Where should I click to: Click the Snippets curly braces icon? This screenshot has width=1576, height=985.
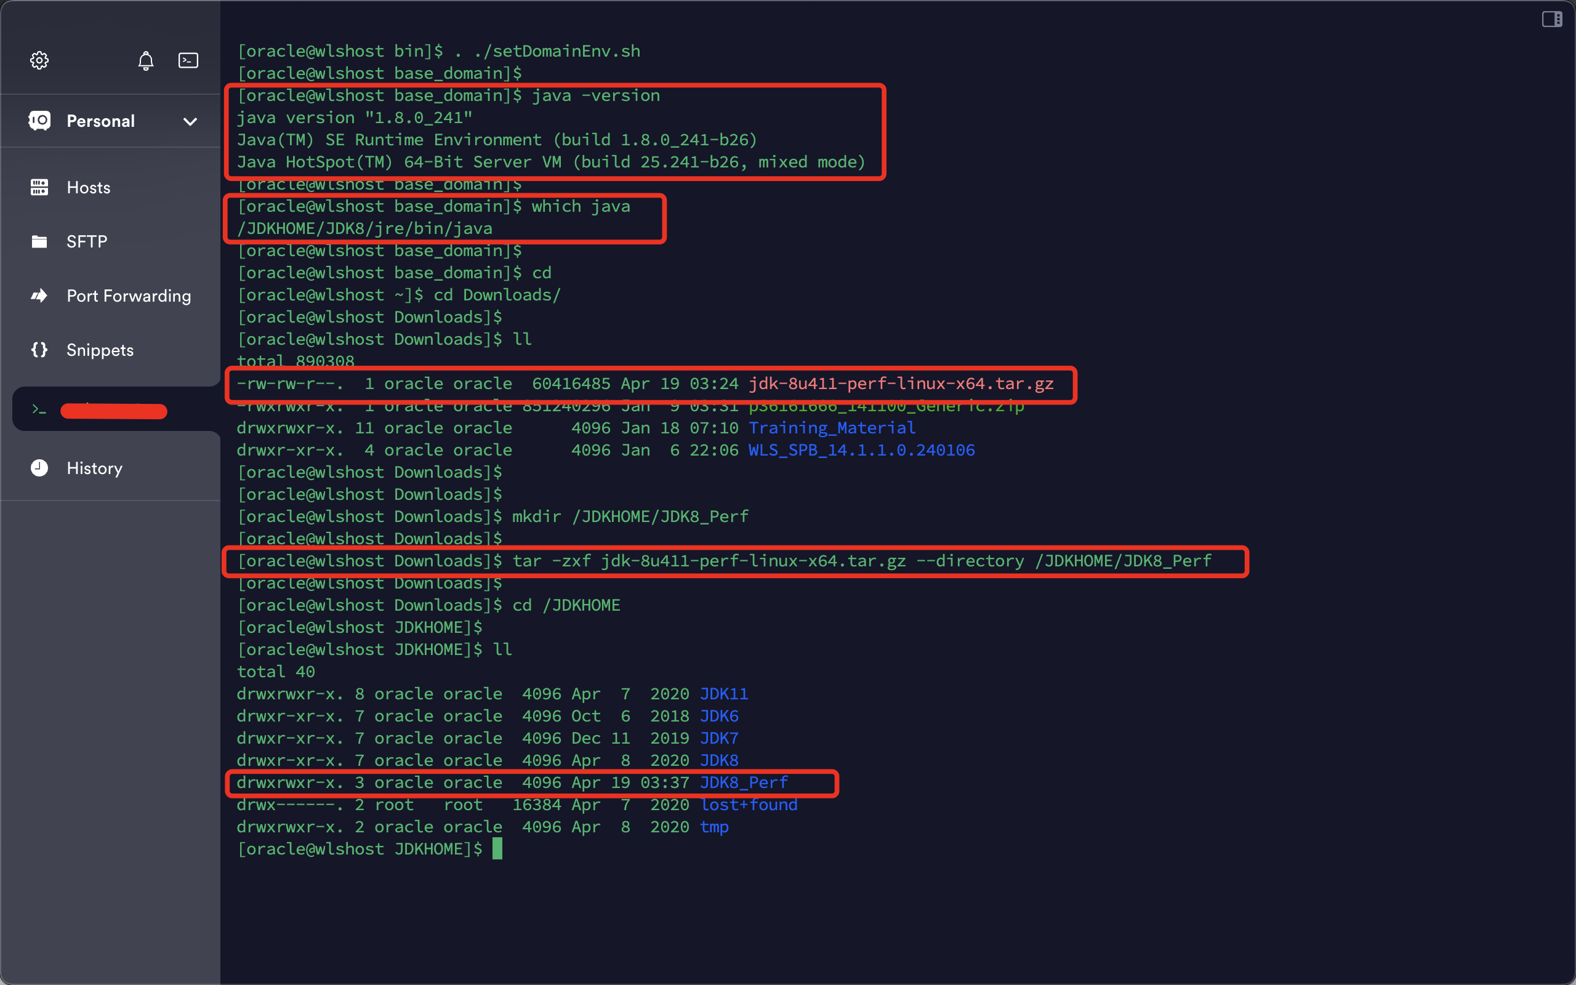click(x=39, y=350)
